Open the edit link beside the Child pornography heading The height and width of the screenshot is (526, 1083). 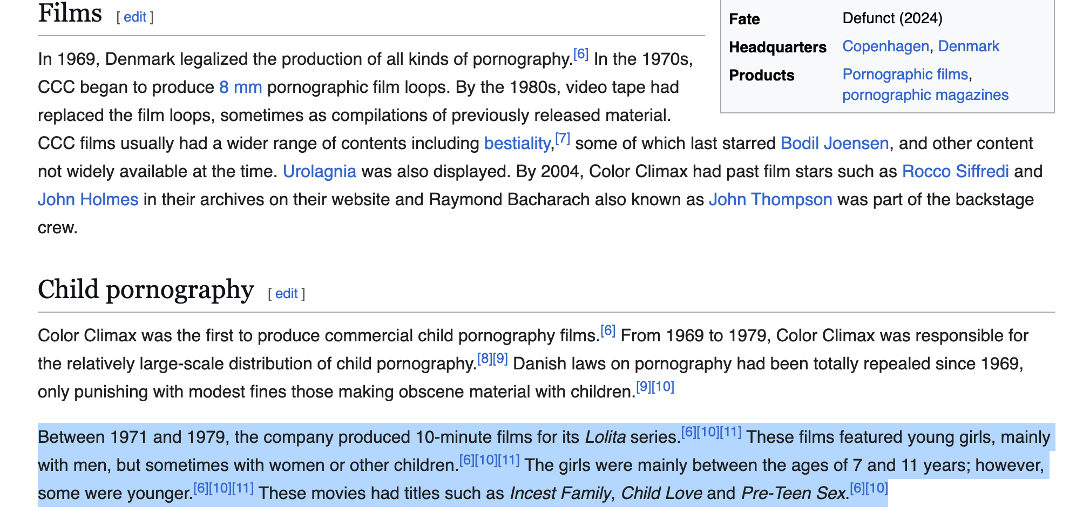tap(287, 294)
